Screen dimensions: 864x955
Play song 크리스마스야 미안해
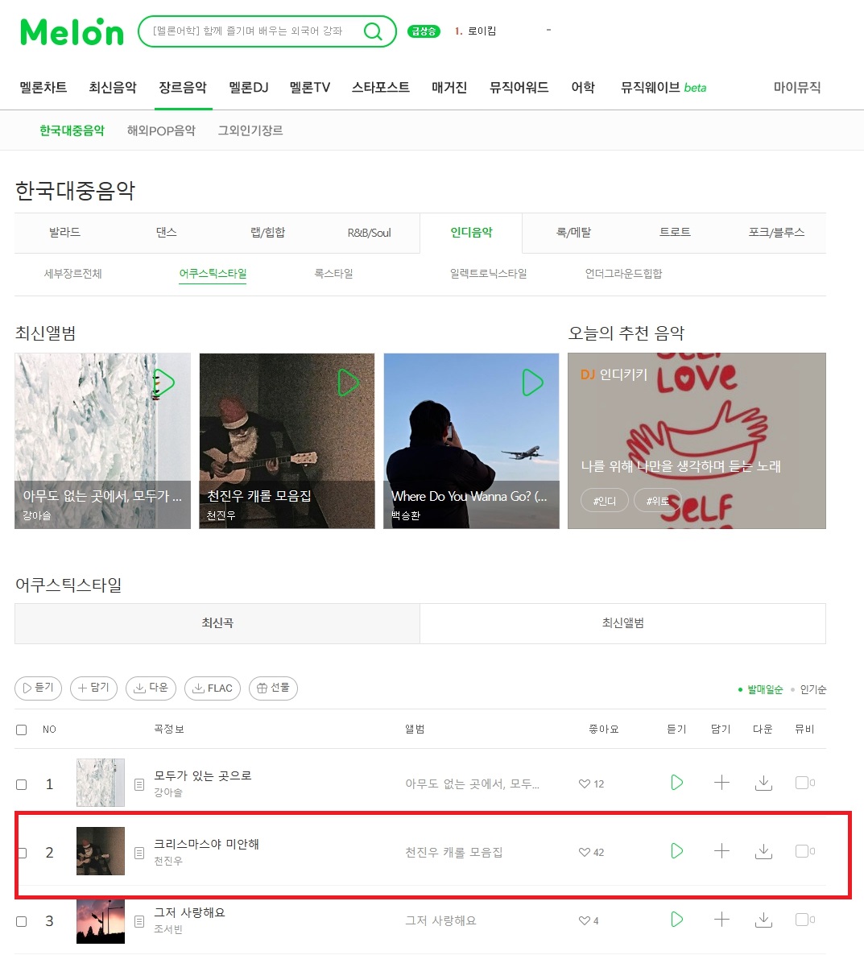(676, 851)
